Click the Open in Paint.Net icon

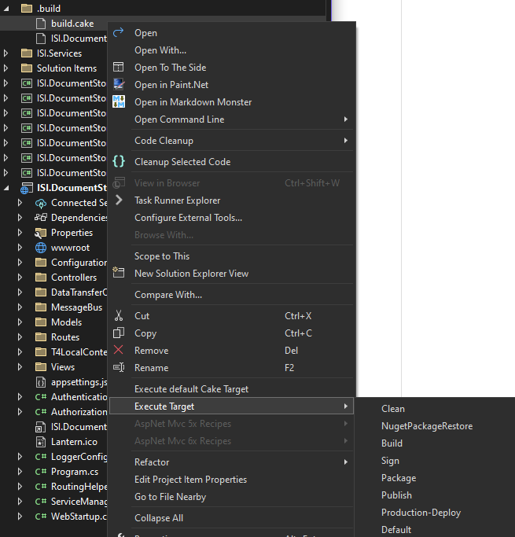click(x=119, y=85)
